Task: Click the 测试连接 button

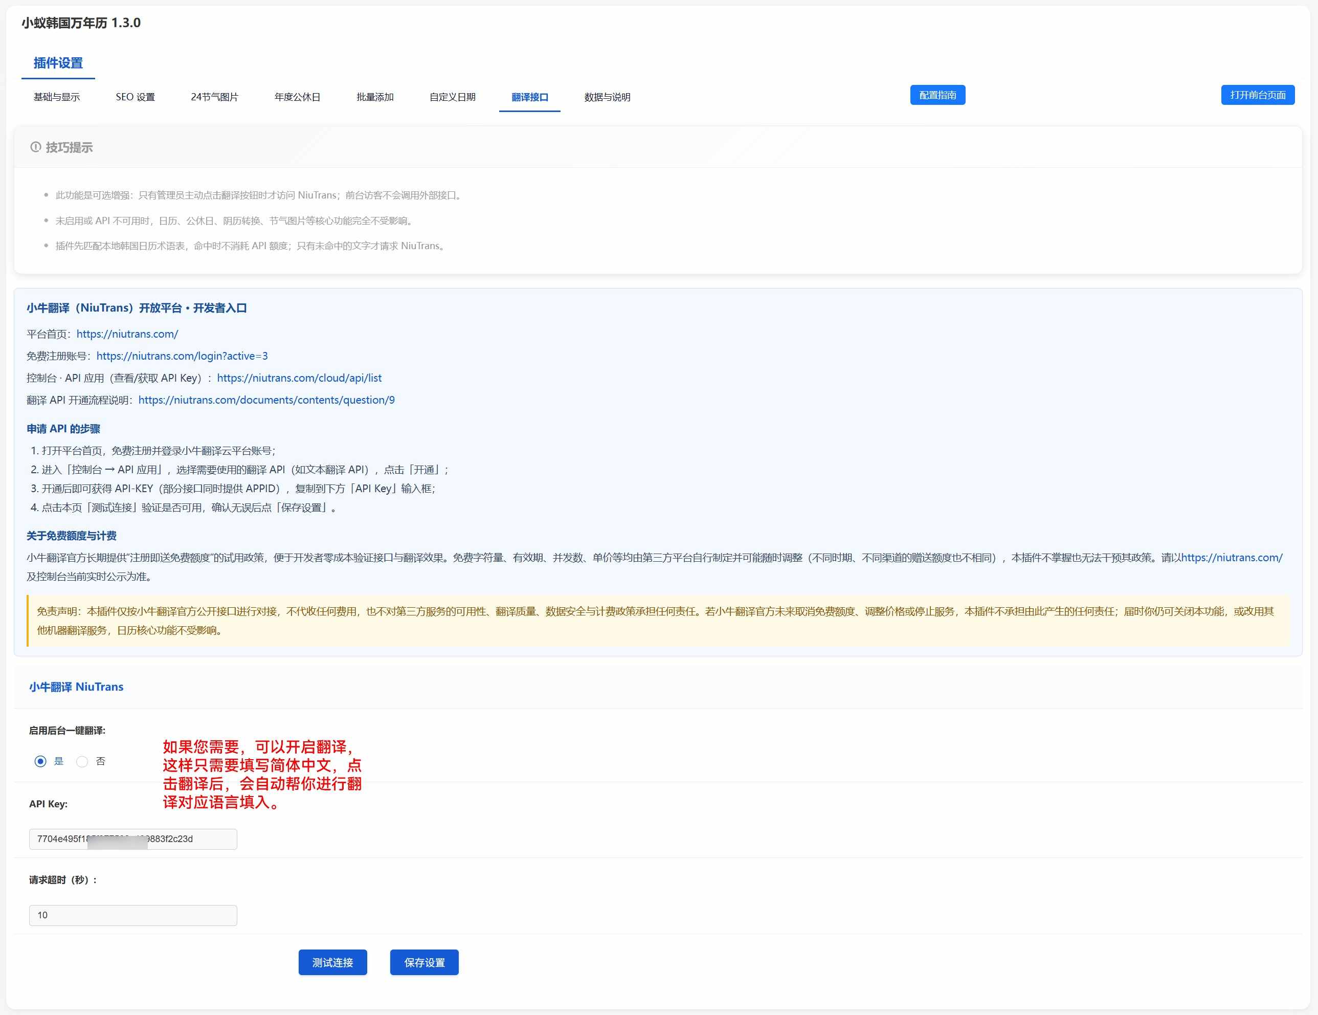Action: (x=332, y=962)
